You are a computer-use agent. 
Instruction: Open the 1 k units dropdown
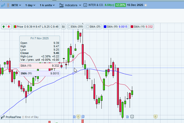47,5
